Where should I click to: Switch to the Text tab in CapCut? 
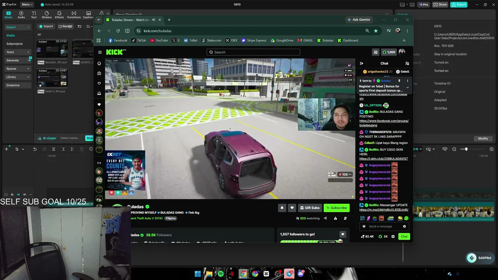click(34, 15)
